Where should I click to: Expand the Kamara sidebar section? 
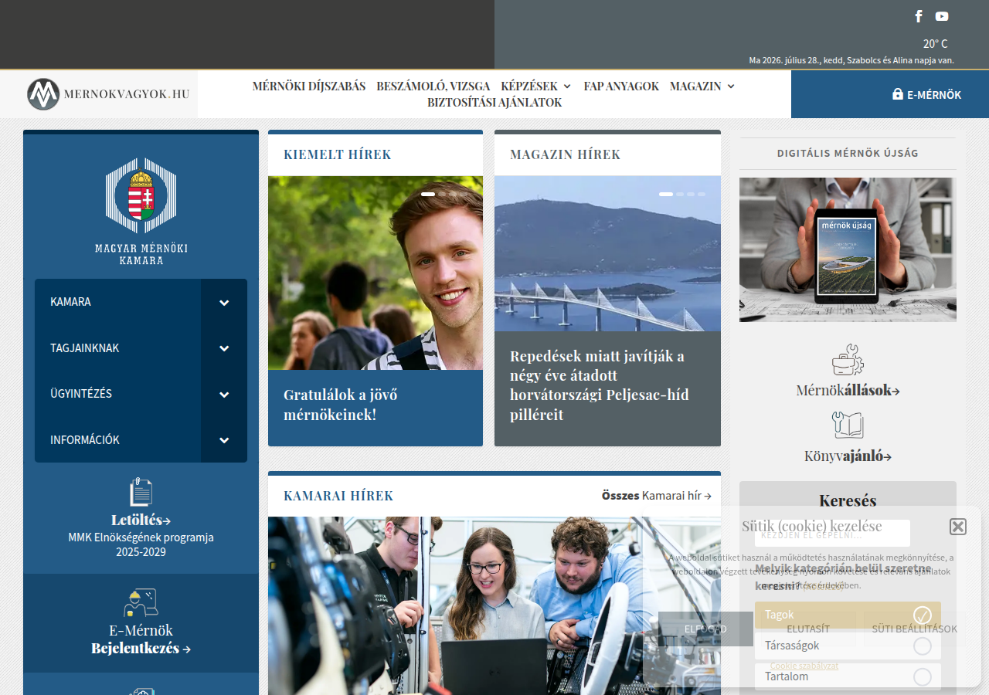[x=224, y=303]
